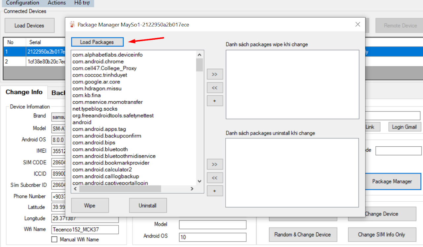The image size is (423, 247).
Task: Switch to the Change Info tab
Action: [24, 92]
